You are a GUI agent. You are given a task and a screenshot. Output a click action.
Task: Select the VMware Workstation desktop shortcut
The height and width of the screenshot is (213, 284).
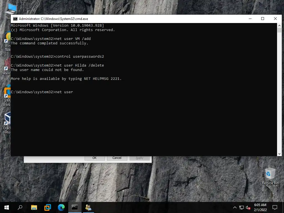tap(7, 96)
